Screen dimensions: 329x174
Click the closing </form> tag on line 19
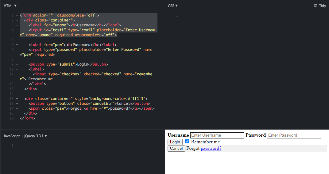pyautogui.click(x=27, y=118)
